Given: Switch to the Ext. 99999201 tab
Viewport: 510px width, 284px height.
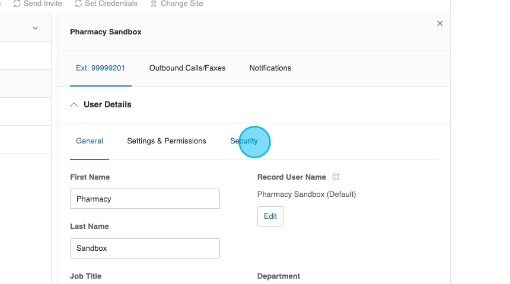Looking at the screenshot, I should pyautogui.click(x=100, y=68).
